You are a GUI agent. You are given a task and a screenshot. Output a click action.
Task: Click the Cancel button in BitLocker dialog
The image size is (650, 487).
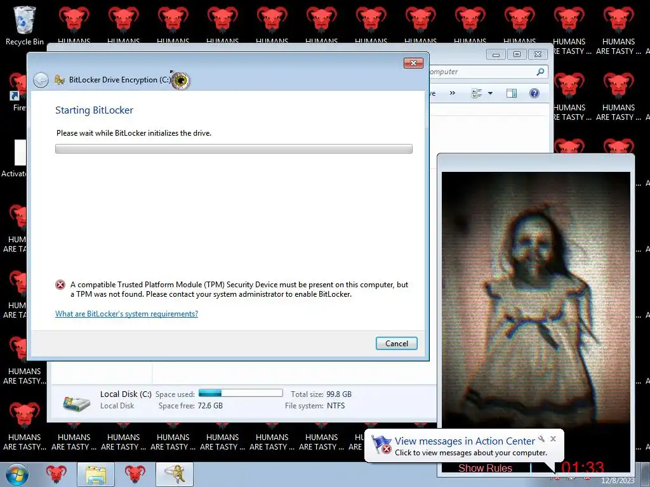(396, 343)
